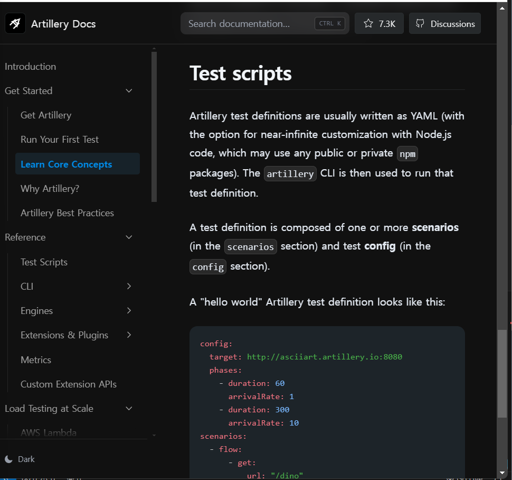Open the Why Artillery? page
This screenshot has width=512, height=480.
(x=50, y=189)
